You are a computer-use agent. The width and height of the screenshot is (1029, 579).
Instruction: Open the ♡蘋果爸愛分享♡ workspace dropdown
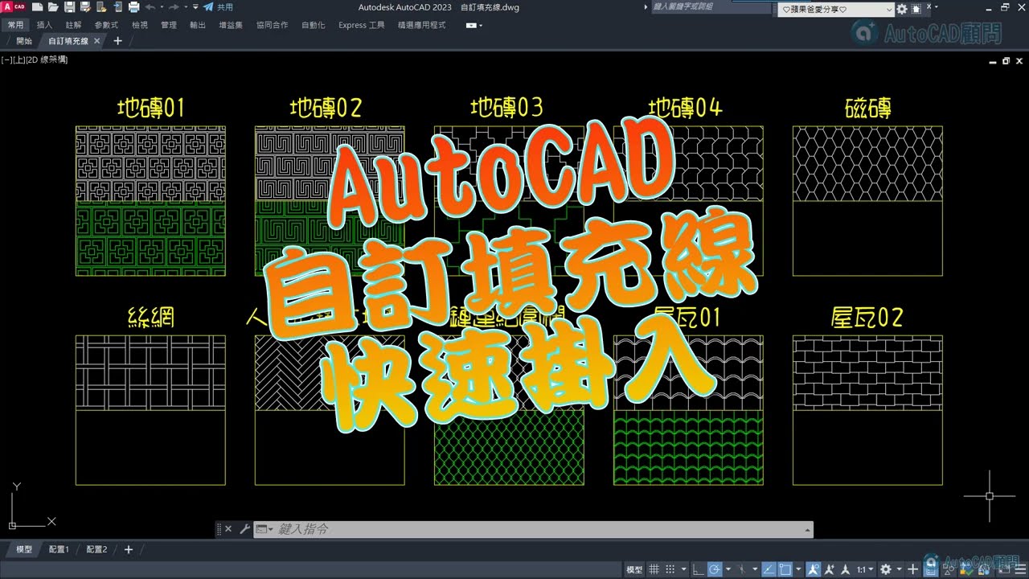(836, 10)
